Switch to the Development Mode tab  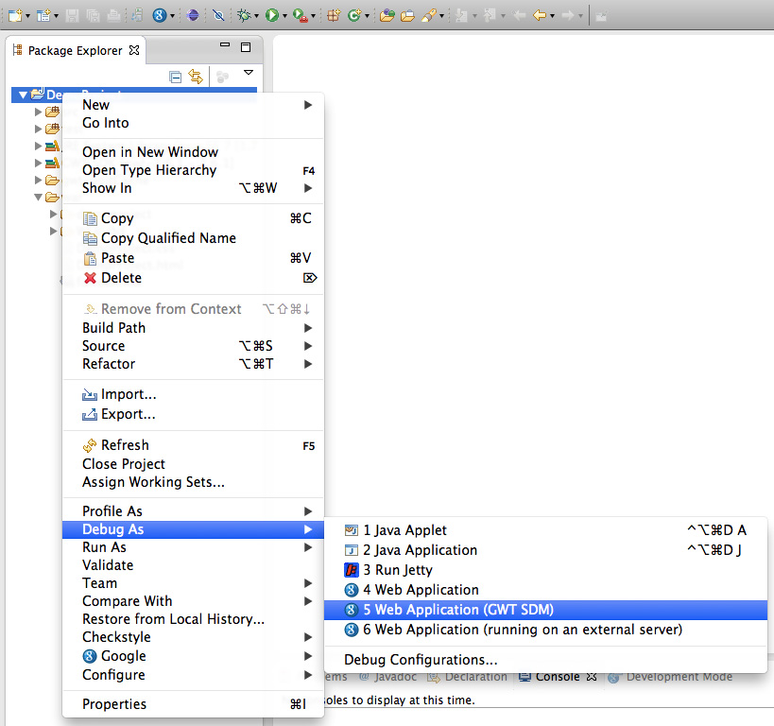(678, 677)
